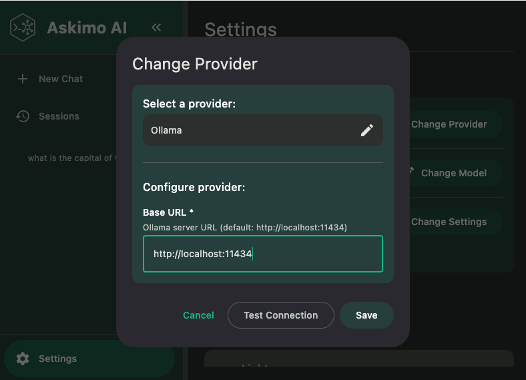526x380 pixels.
Task: Open the Settings sidebar item
Action: (x=89, y=359)
